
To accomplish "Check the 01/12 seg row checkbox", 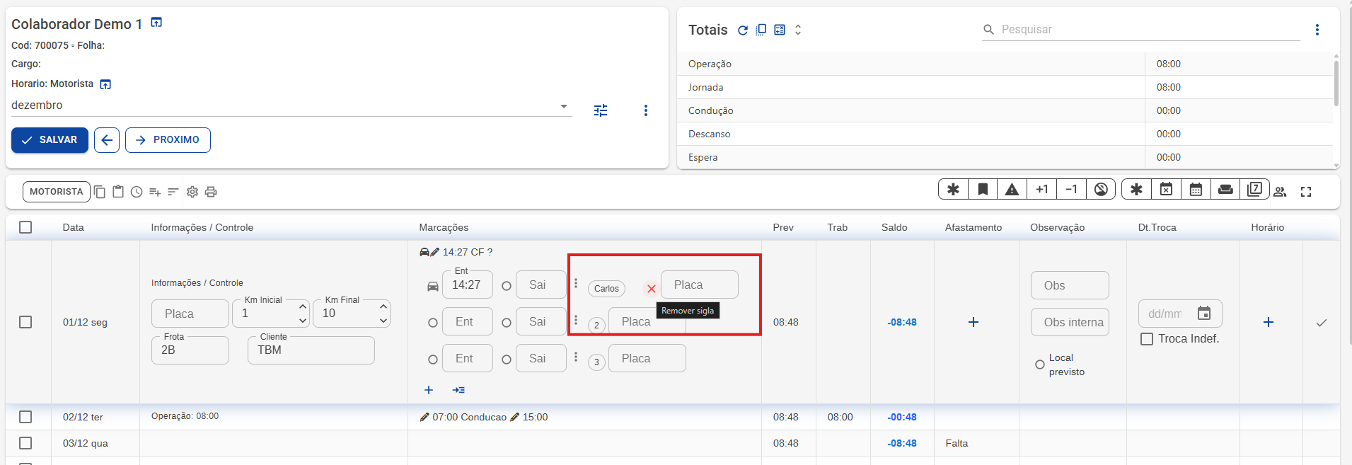I will coord(25,322).
